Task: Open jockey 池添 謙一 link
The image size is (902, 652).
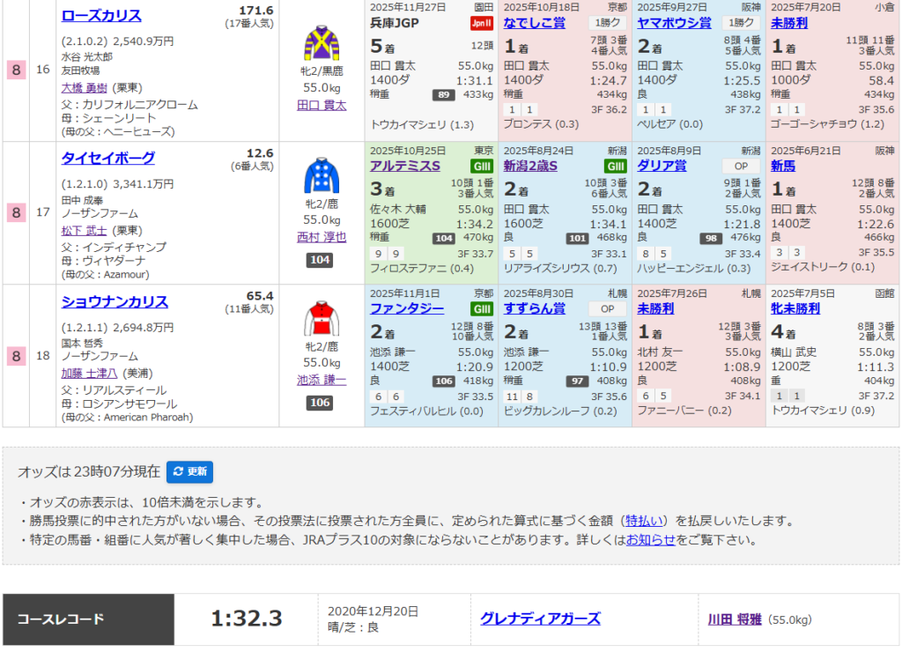Action: [x=322, y=380]
